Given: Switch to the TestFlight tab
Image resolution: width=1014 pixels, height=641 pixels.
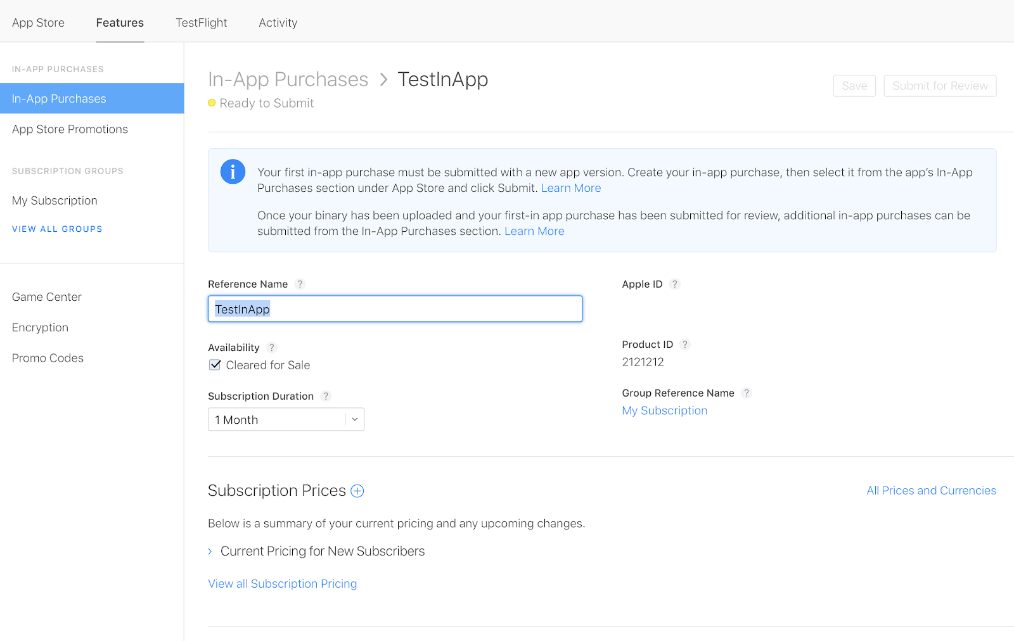Looking at the screenshot, I should click(x=201, y=22).
